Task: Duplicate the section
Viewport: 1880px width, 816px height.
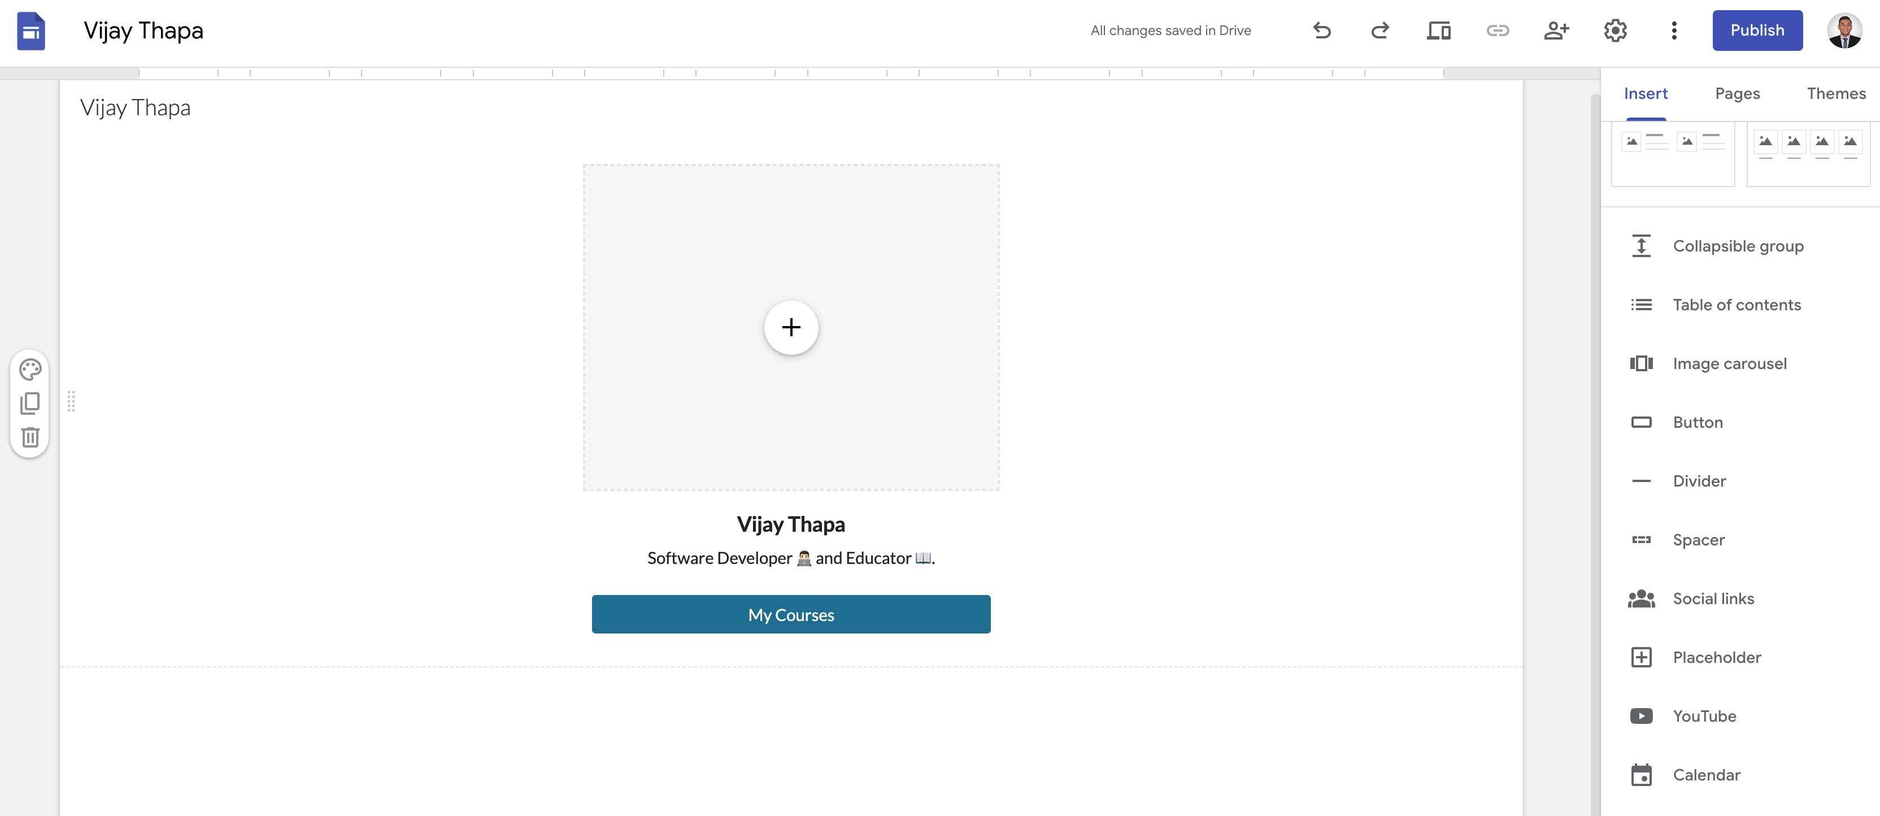Action: (x=30, y=403)
